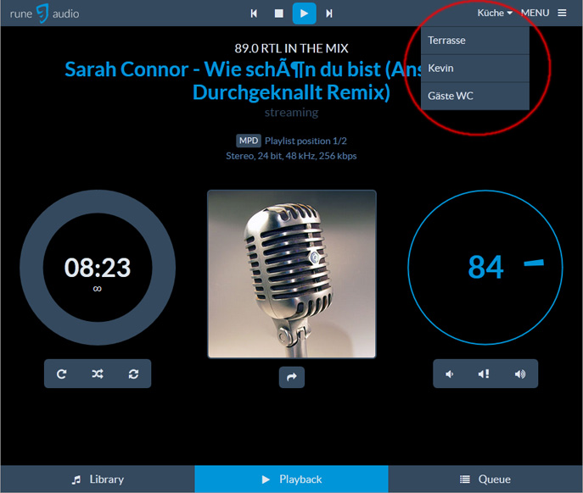
Task: Click the 89.0 RTL IN THE MIX station name
Action: click(x=292, y=48)
